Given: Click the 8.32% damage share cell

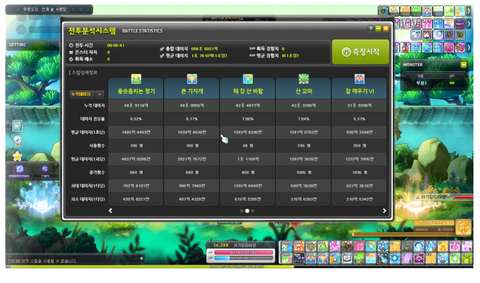Looking at the screenshot, I should coord(136,119).
